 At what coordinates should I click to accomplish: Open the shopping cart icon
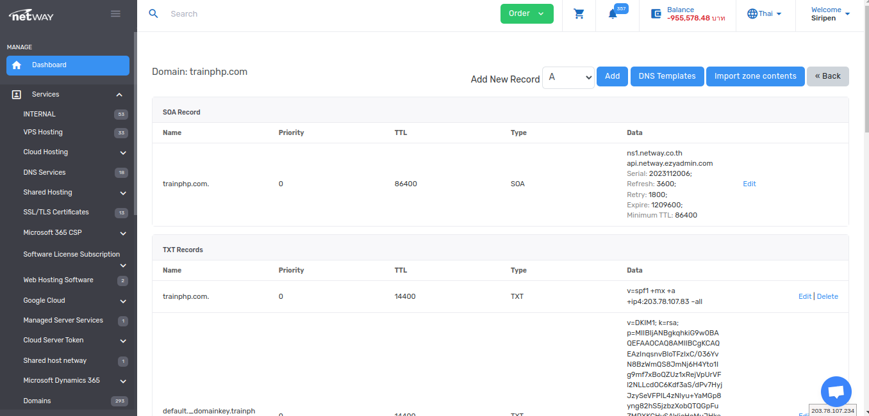click(579, 13)
